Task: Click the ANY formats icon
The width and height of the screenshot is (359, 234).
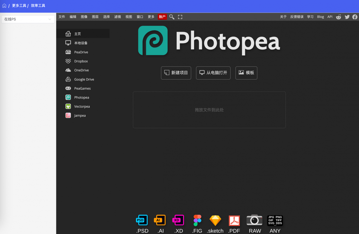Action: point(275,221)
